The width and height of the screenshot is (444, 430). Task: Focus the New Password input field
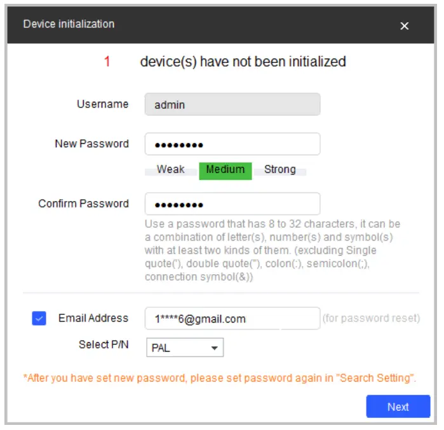pyautogui.click(x=232, y=144)
